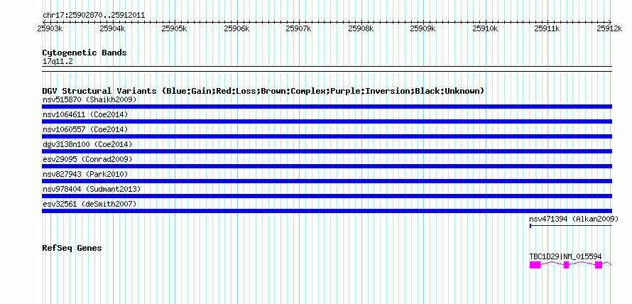Click the nsv515870 (Shaikh2009) variant label

click(89, 99)
